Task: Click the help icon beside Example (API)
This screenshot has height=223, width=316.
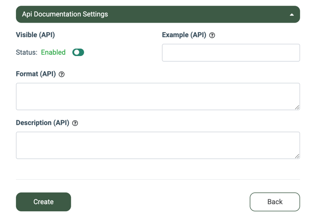Action: pos(212,35)
